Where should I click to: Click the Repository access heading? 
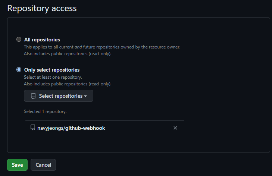(x=42, y=8)
